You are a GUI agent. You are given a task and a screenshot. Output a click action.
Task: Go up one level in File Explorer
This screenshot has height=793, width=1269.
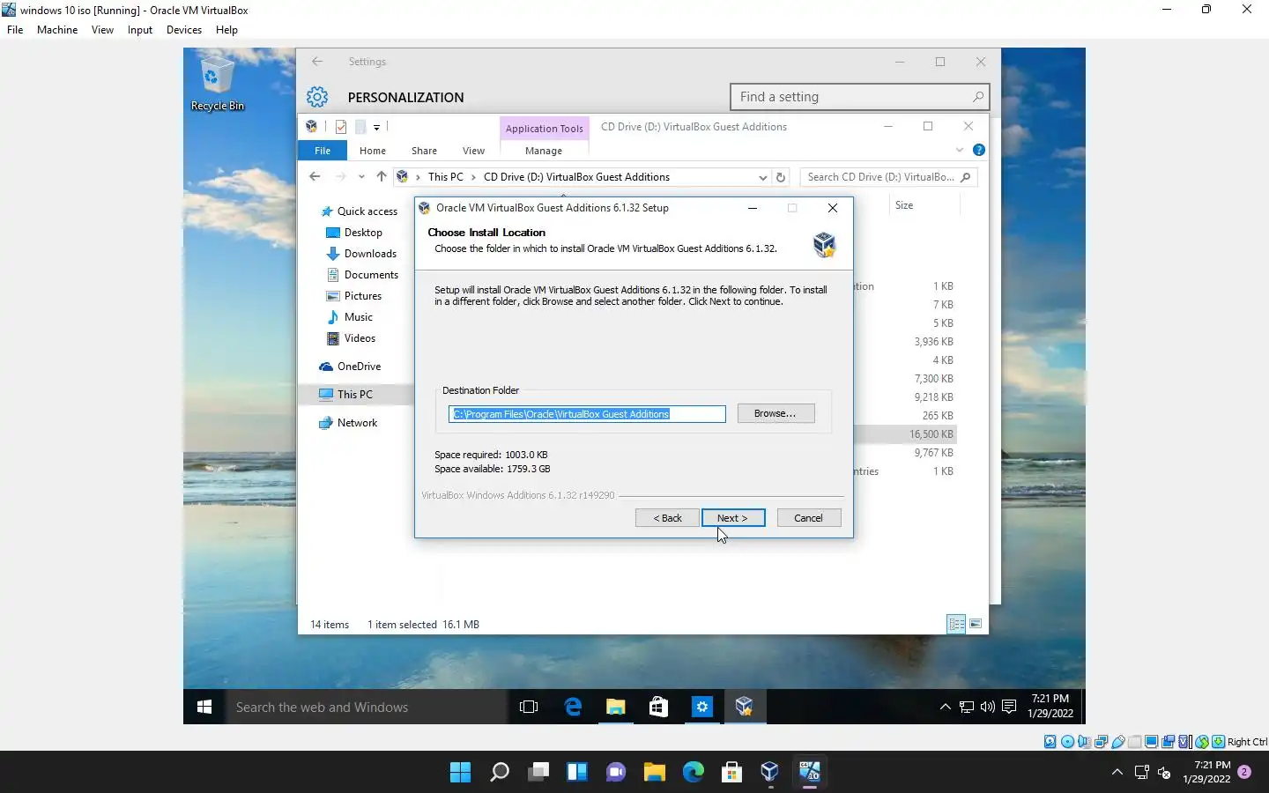click(x=381, y=177)
